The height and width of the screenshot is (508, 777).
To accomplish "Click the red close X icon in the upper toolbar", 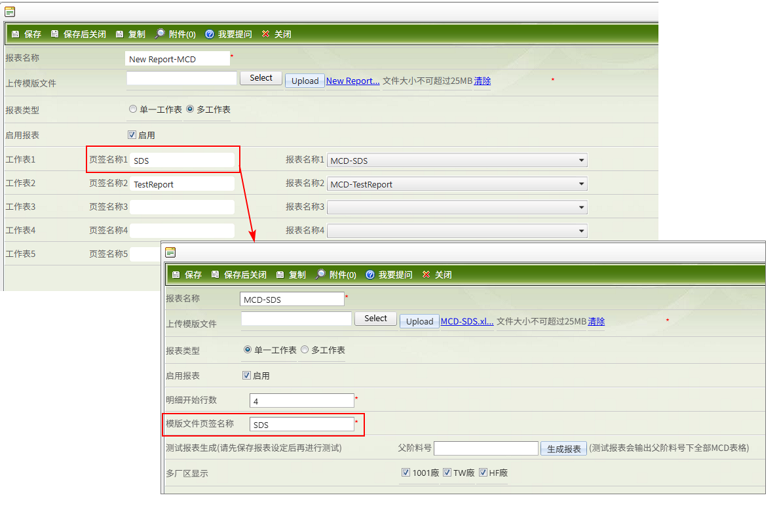I will click(x=265, y=34).
